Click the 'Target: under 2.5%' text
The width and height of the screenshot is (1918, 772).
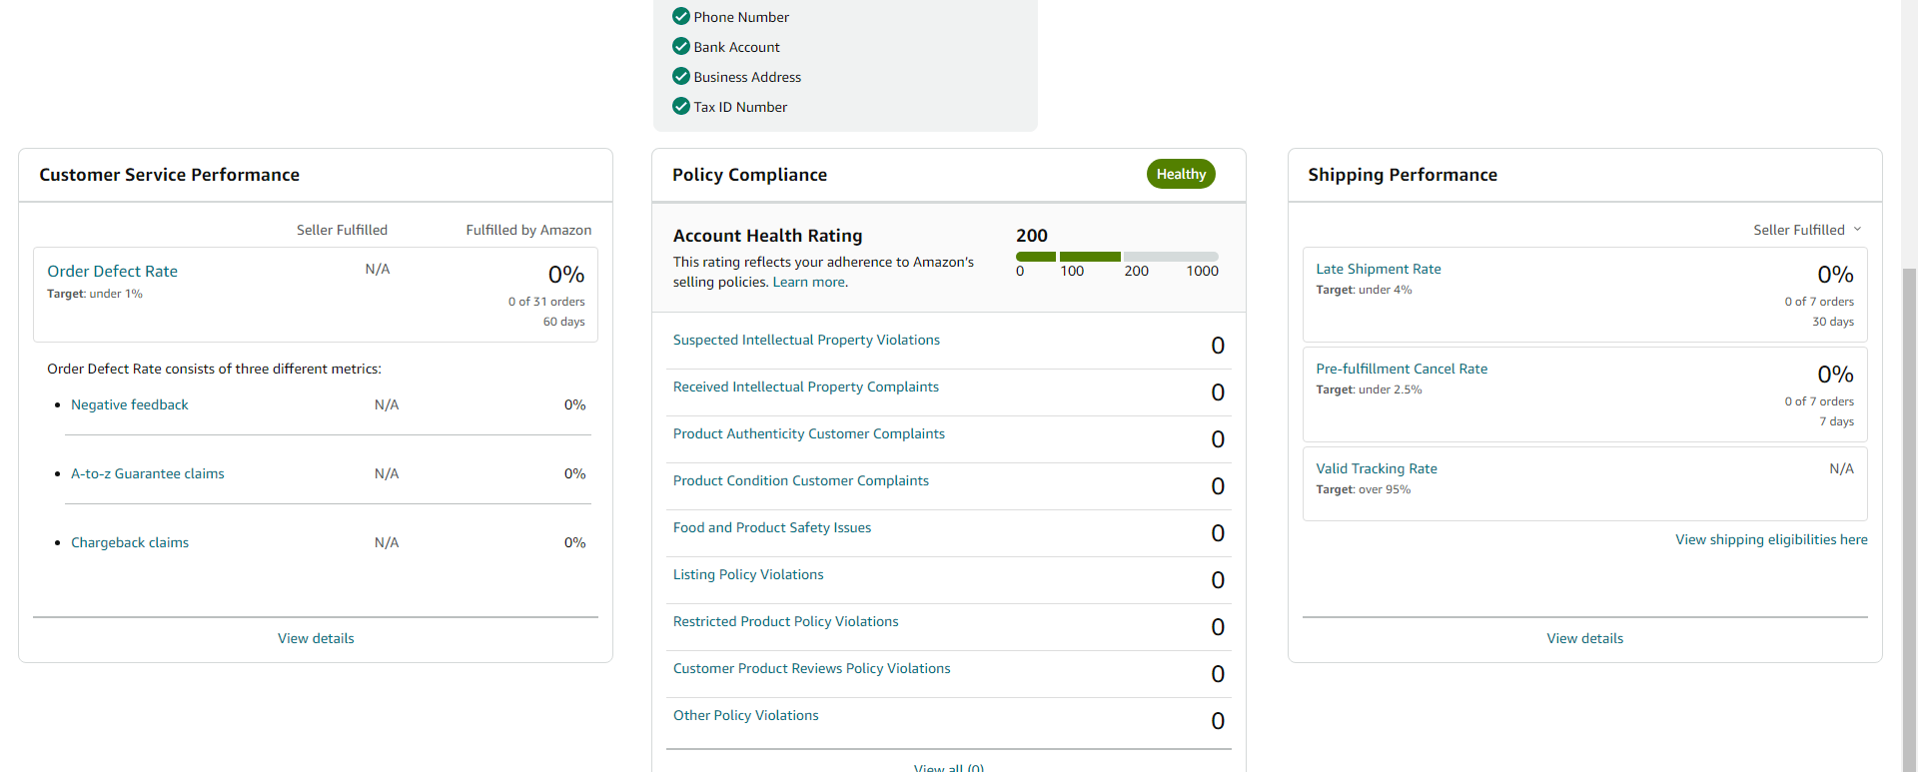tap(1369, 389)
